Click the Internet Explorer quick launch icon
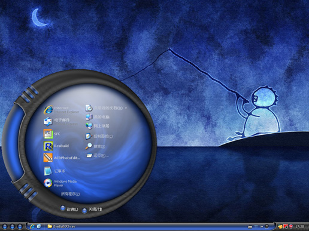309x231 pixels. (32, 226)
